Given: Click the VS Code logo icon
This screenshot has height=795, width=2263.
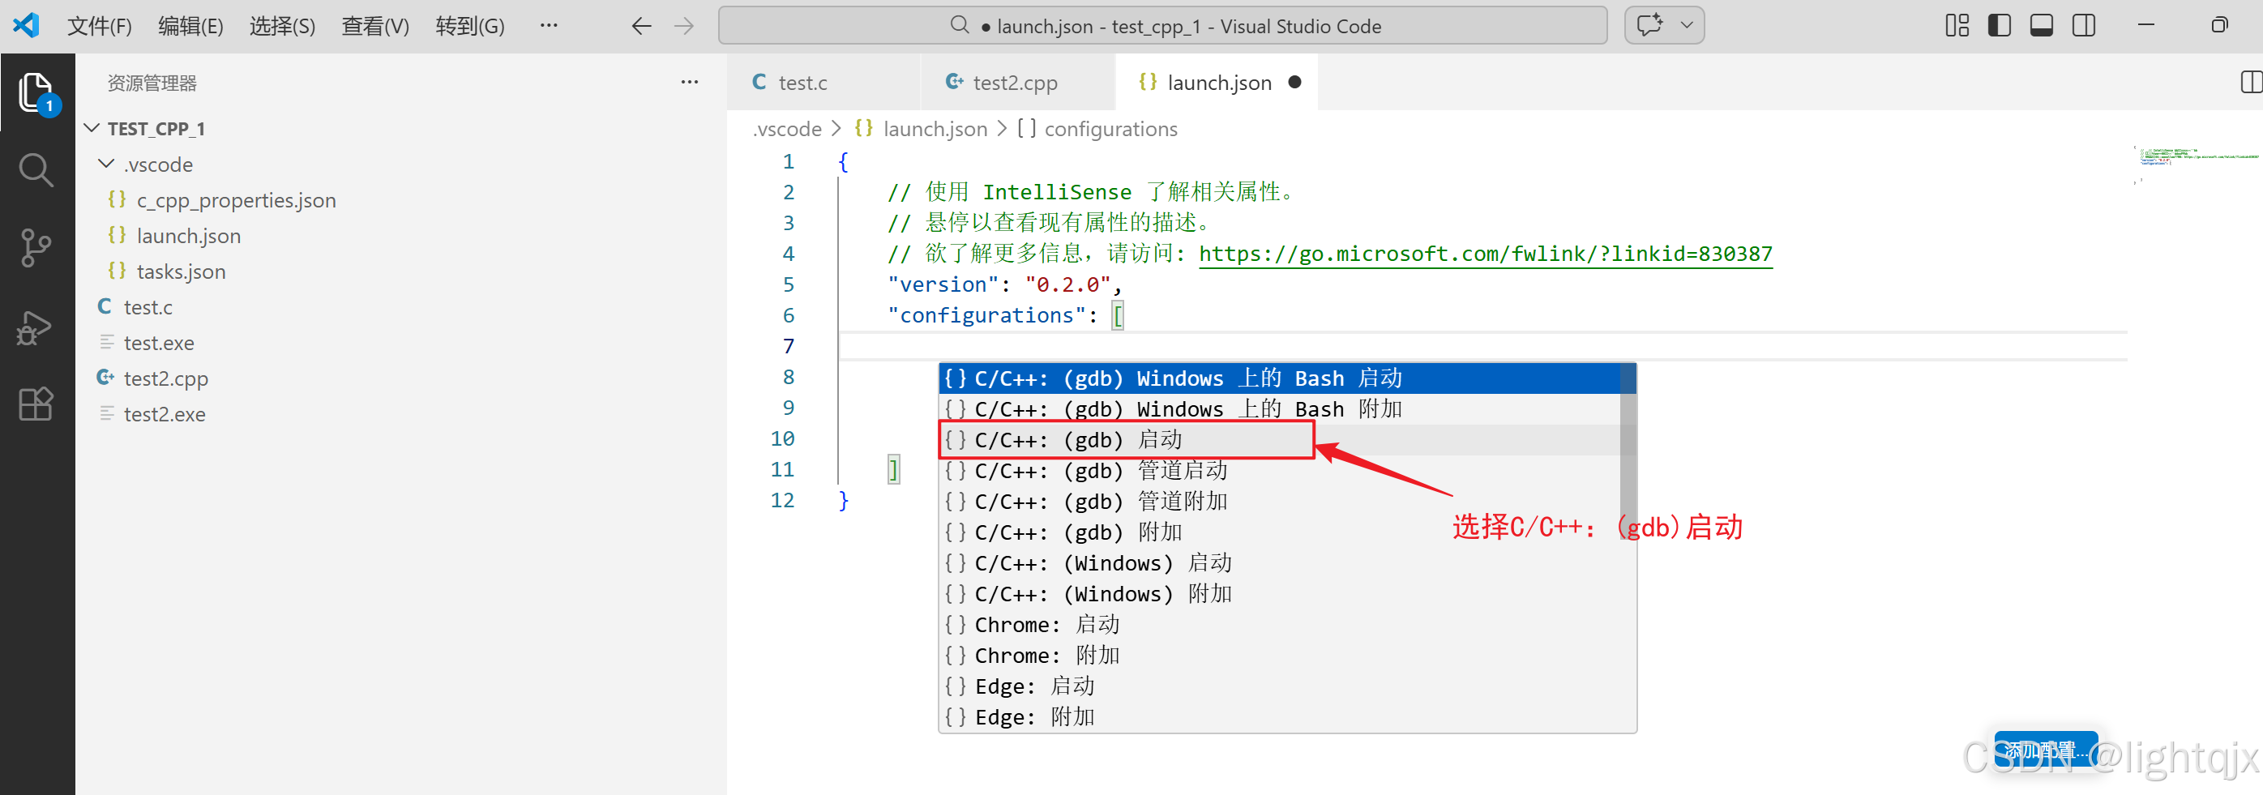Looking at the screenshot, I should pyautogui.click(x=27, y=25).
